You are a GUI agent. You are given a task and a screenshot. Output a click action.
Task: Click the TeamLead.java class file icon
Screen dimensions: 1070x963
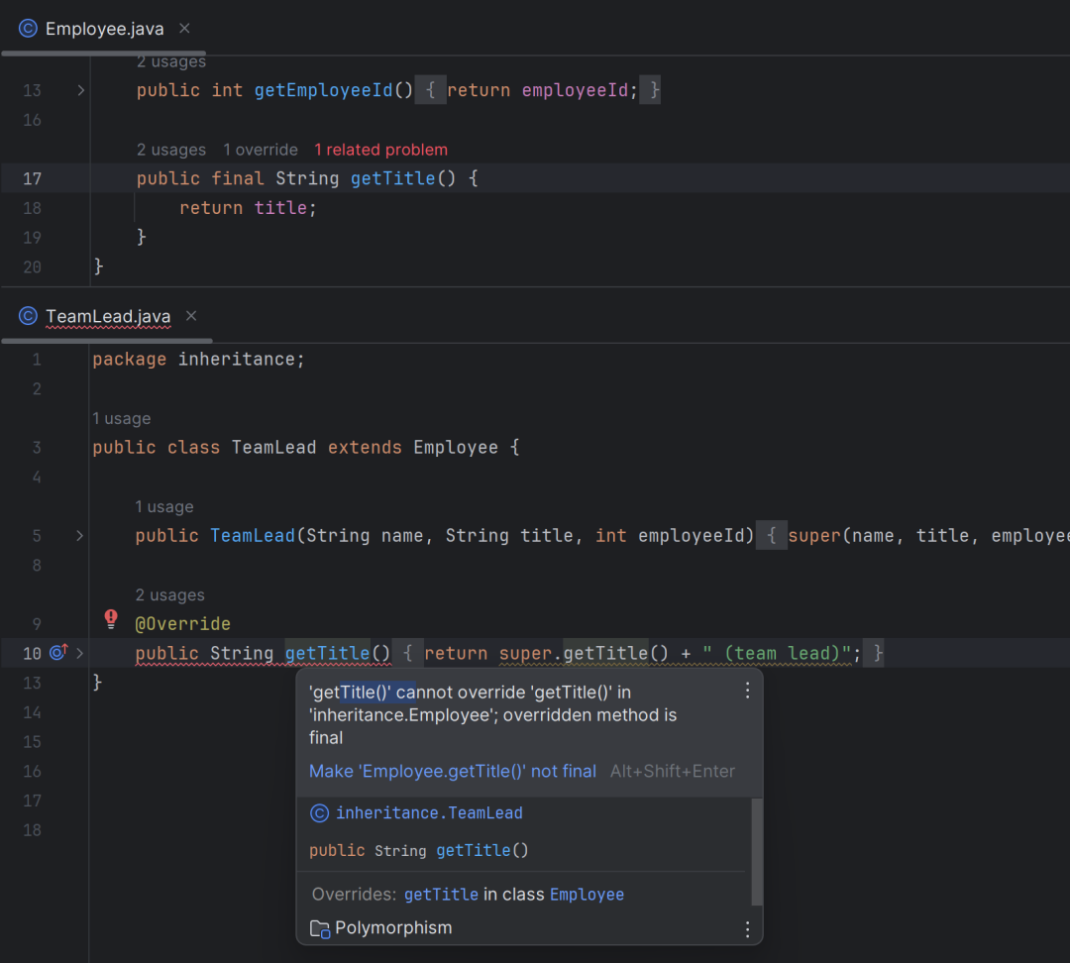pyautogui.click(x=28, y=316)
